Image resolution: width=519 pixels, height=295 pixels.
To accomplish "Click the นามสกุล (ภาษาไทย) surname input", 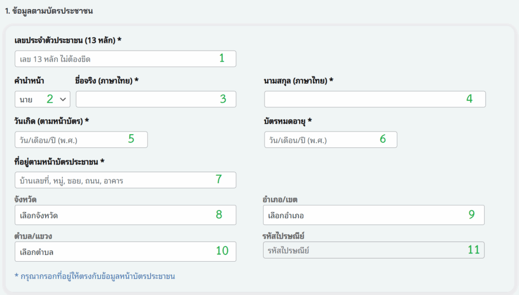I will [375, 99].
